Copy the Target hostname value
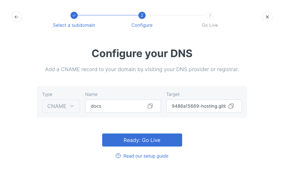This screenshot has height=171, width=284. tap(231, 106)
